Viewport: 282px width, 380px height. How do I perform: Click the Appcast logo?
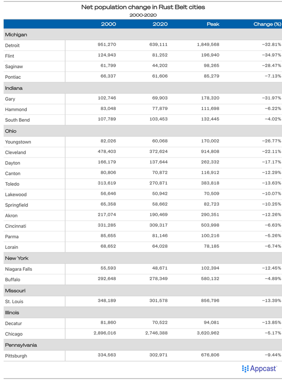pos(259,369)
